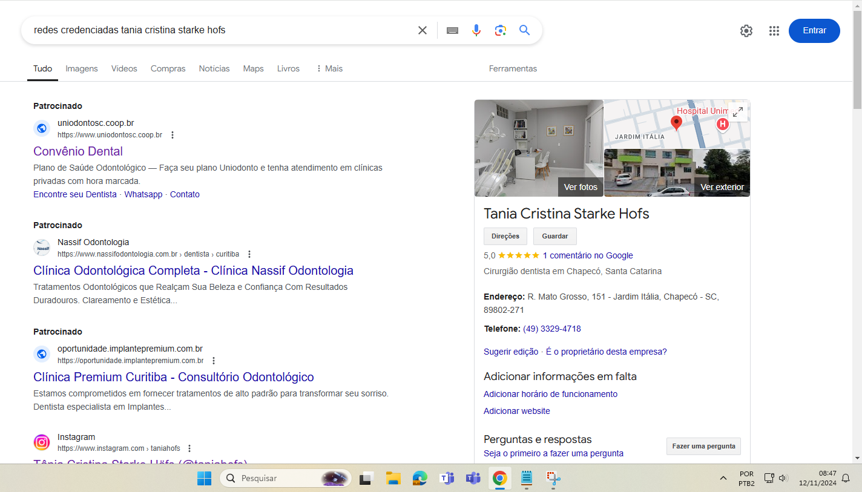Click the Fazer uma pergunta button
This screenshot has width=862, height=492.
703,447
